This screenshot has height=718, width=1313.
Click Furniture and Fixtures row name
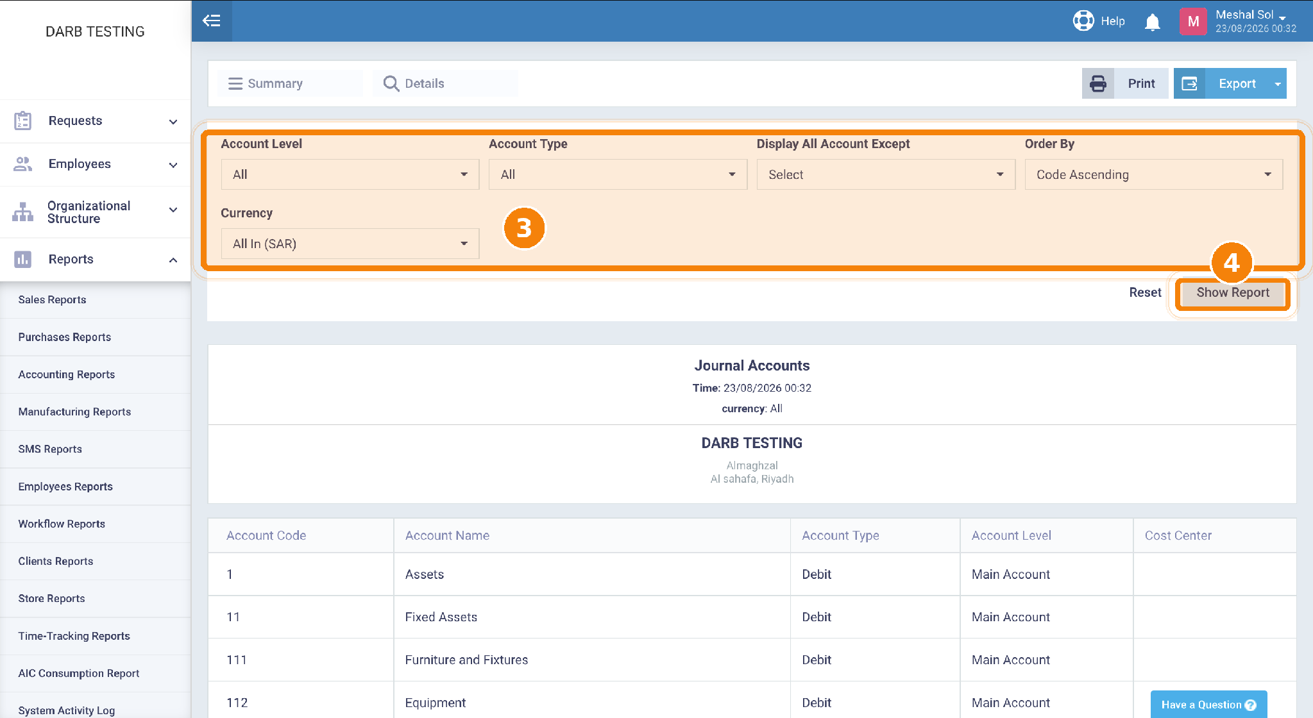tap(466, 660)
